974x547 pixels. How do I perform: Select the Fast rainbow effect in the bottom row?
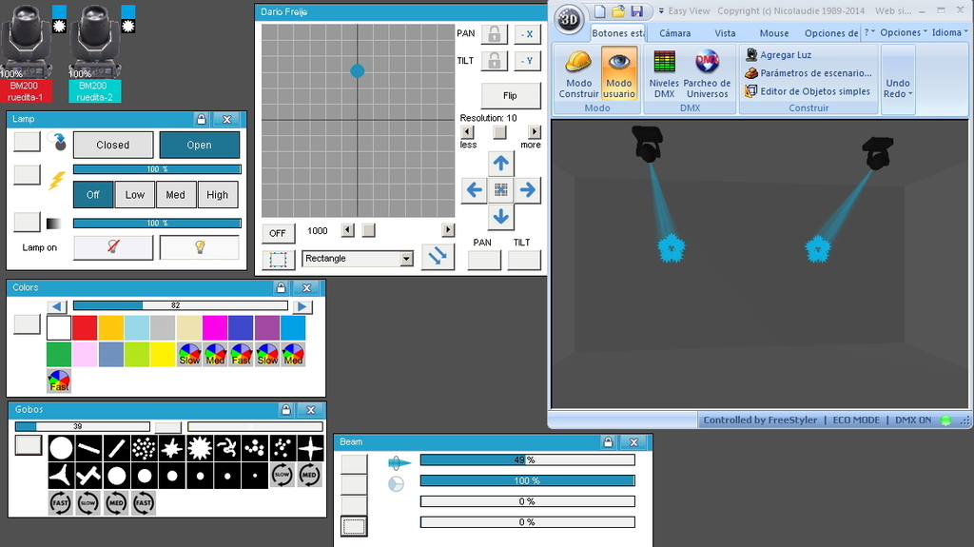(59, 381)
